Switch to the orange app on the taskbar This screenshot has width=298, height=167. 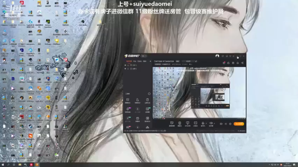point(37,165)
